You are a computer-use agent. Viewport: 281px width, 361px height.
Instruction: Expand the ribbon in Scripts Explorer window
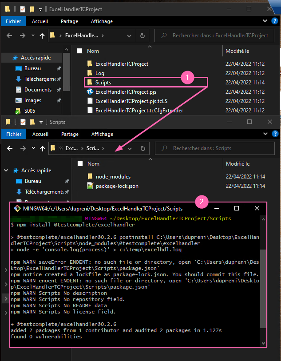(x=265, y=134)
